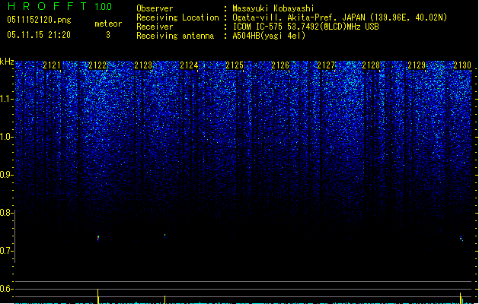Click the meteor count value 3
This screenshot has height=304, width=479.
[x=108, y=35]
